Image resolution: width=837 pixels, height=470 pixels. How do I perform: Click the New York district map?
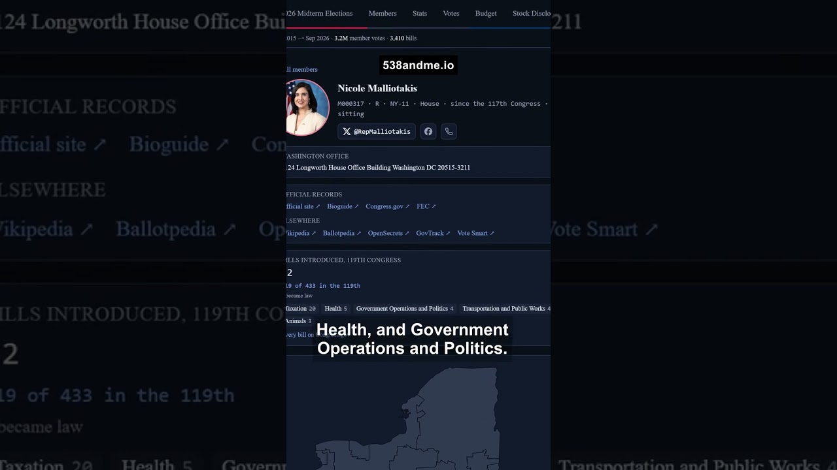point(409,418)
